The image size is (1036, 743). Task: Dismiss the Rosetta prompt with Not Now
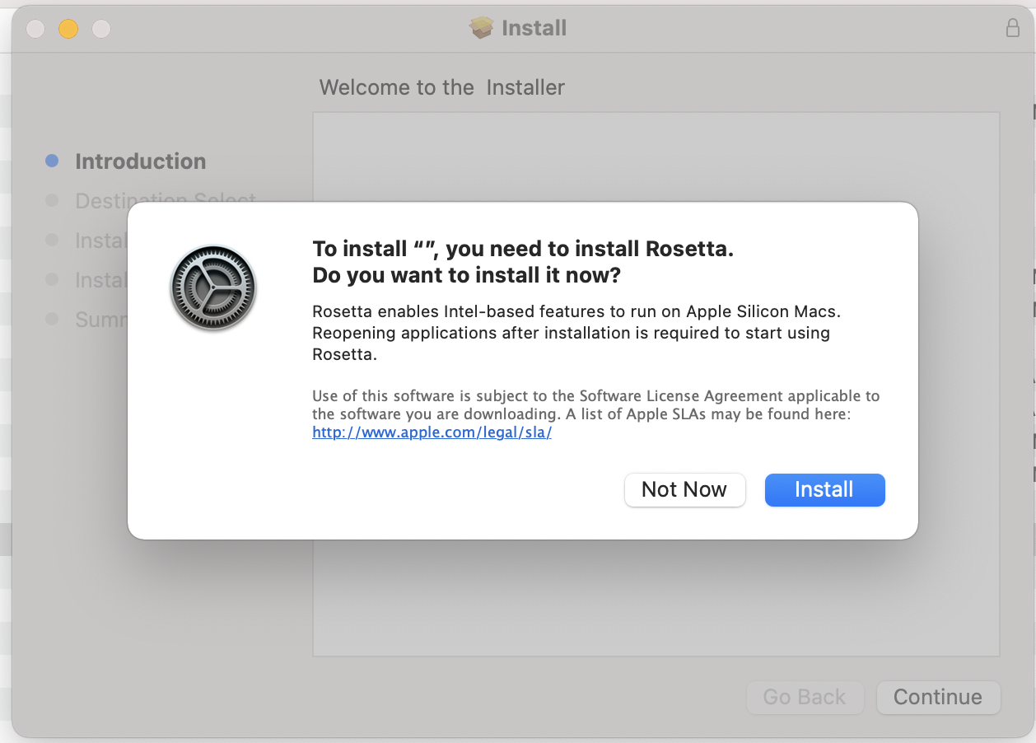[x=684, y=489]
